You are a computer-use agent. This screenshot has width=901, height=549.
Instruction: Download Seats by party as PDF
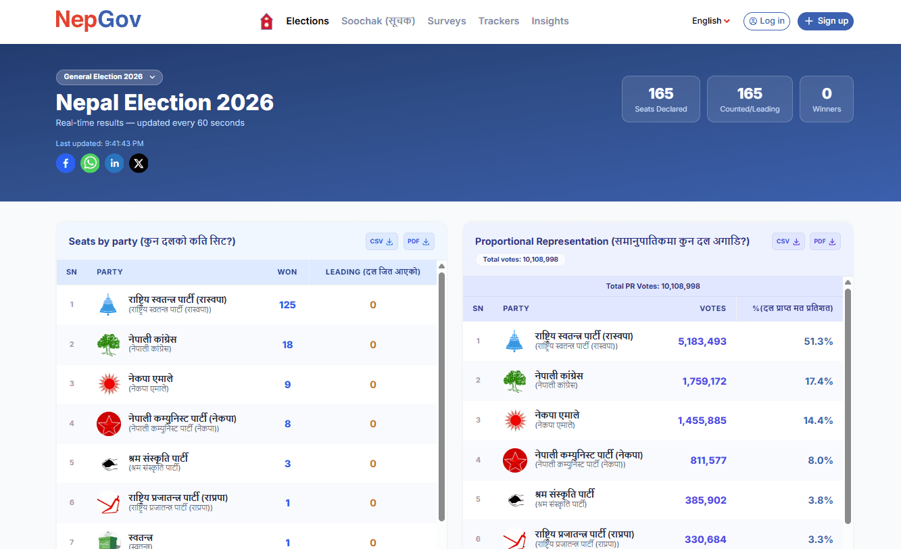tap(419, 241)
